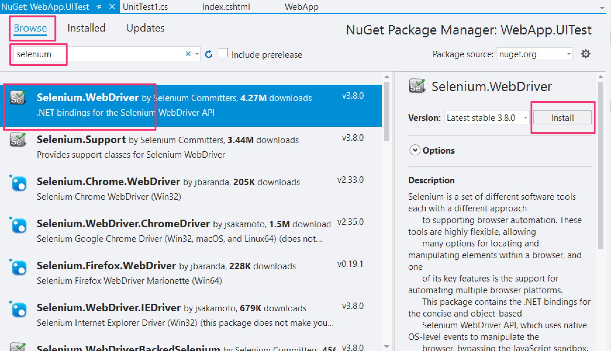Click the Selenium.Firefox.WebDriver package icon
The width and height of the screenshot is (611, 351).
(19, 268)
